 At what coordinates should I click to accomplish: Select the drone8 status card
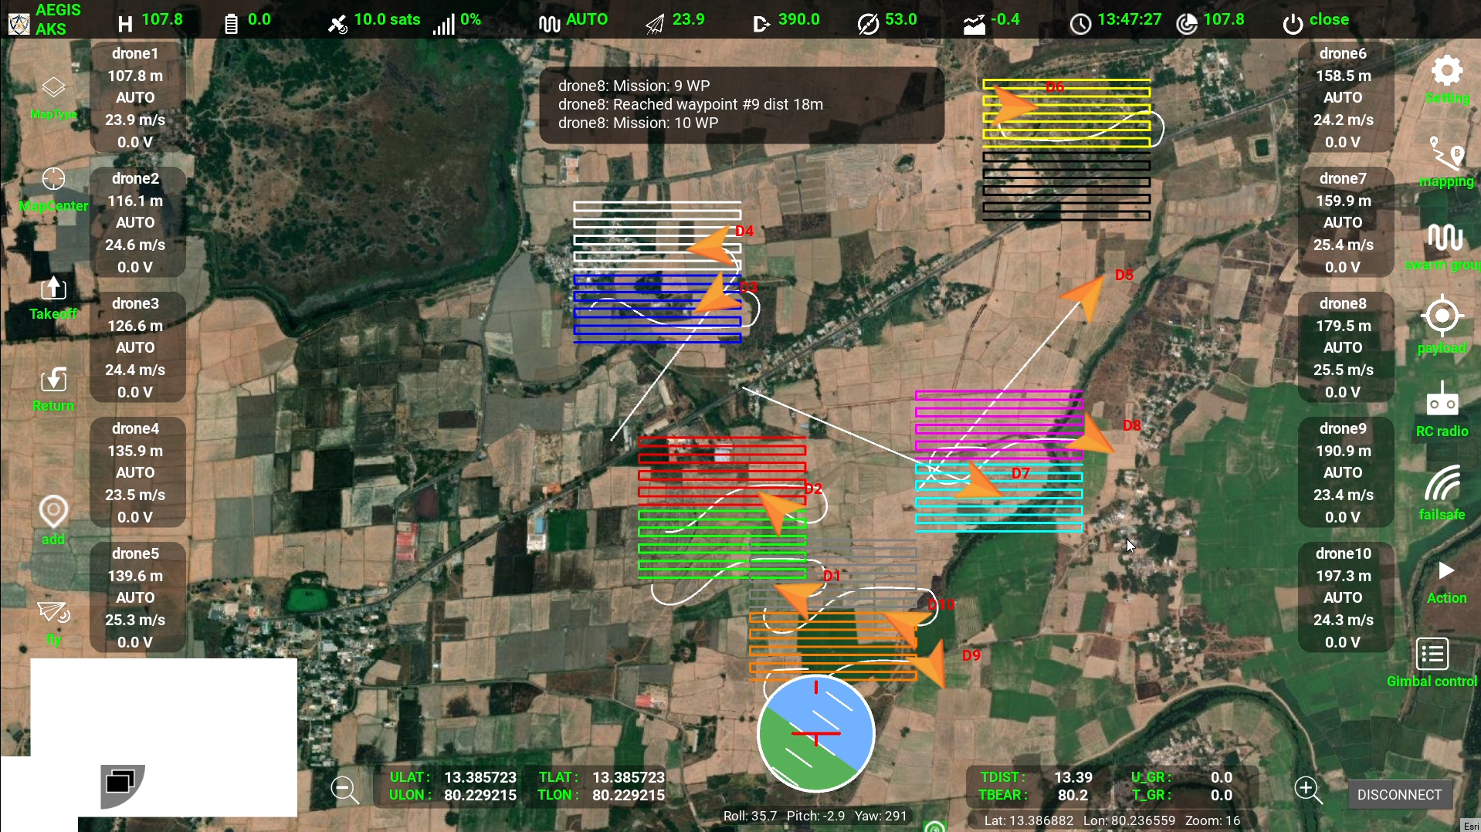(1345, 347)
